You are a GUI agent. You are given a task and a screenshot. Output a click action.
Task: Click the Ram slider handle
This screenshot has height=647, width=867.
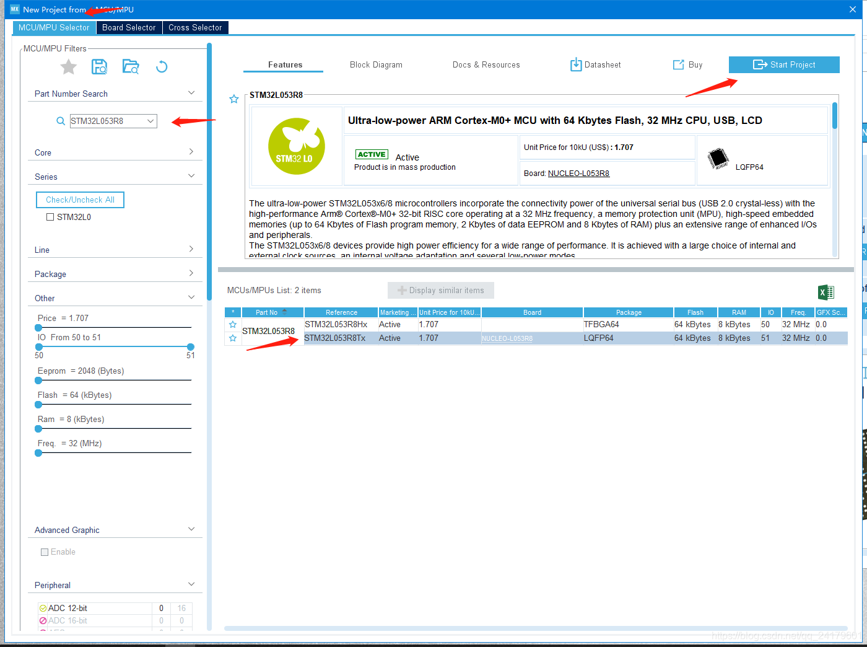point(38,429)
